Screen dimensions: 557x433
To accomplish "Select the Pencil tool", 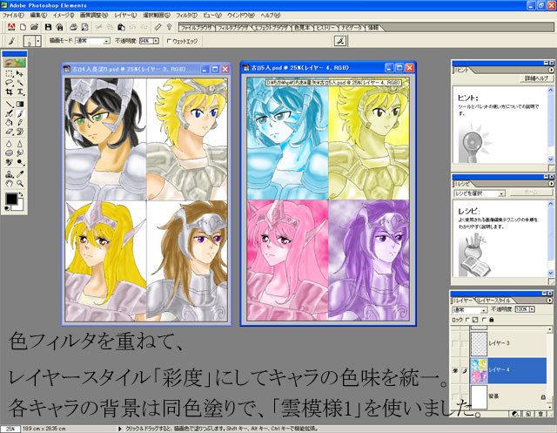I will coord(20,123).
